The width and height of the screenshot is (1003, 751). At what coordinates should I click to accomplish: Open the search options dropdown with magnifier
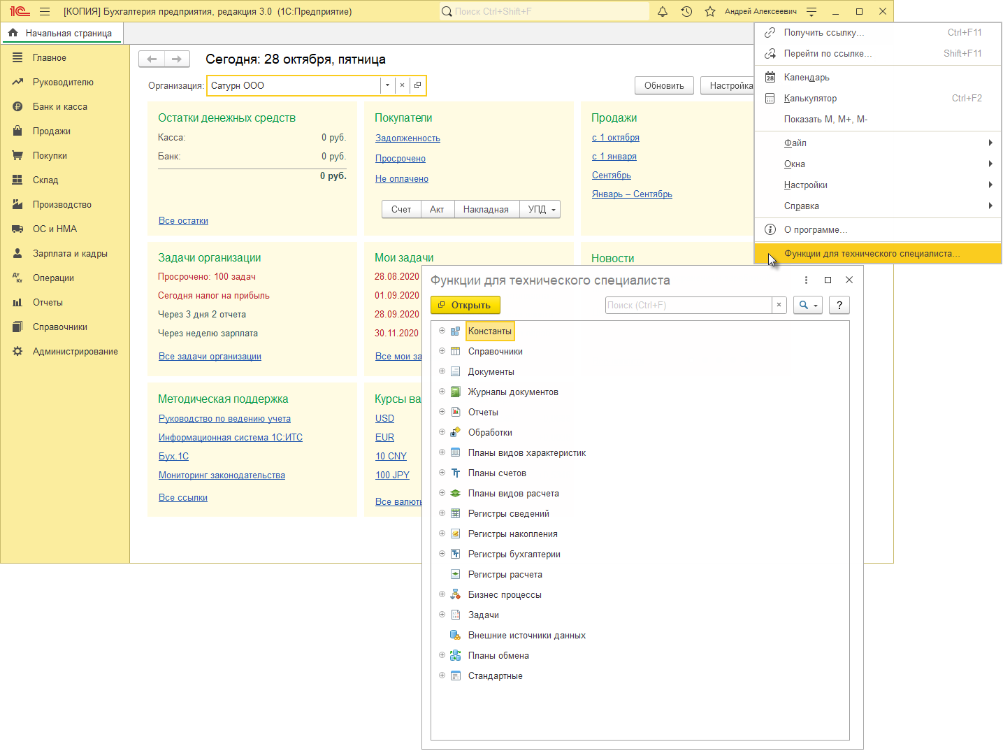807,305
